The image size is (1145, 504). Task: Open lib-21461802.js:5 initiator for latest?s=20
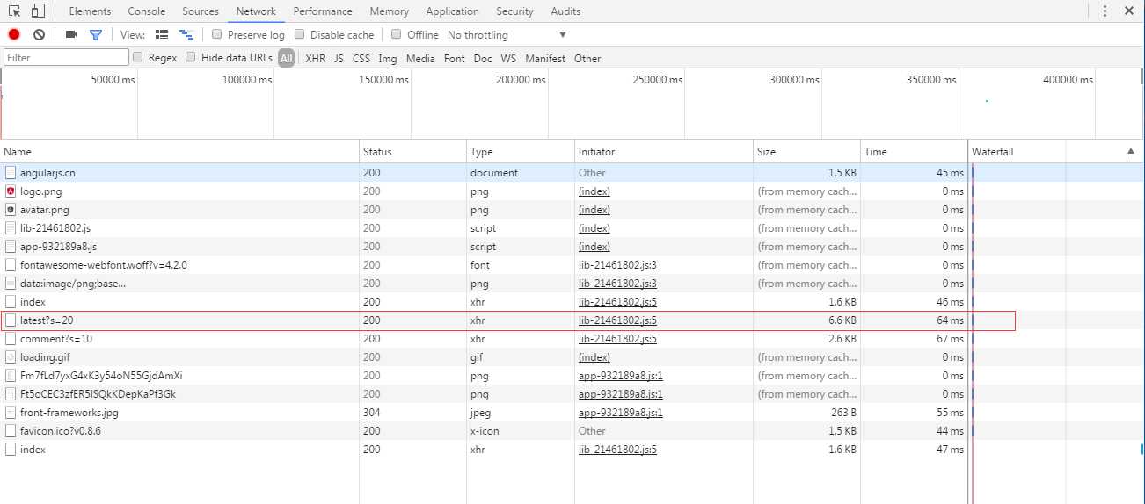[x=617, y=320]
